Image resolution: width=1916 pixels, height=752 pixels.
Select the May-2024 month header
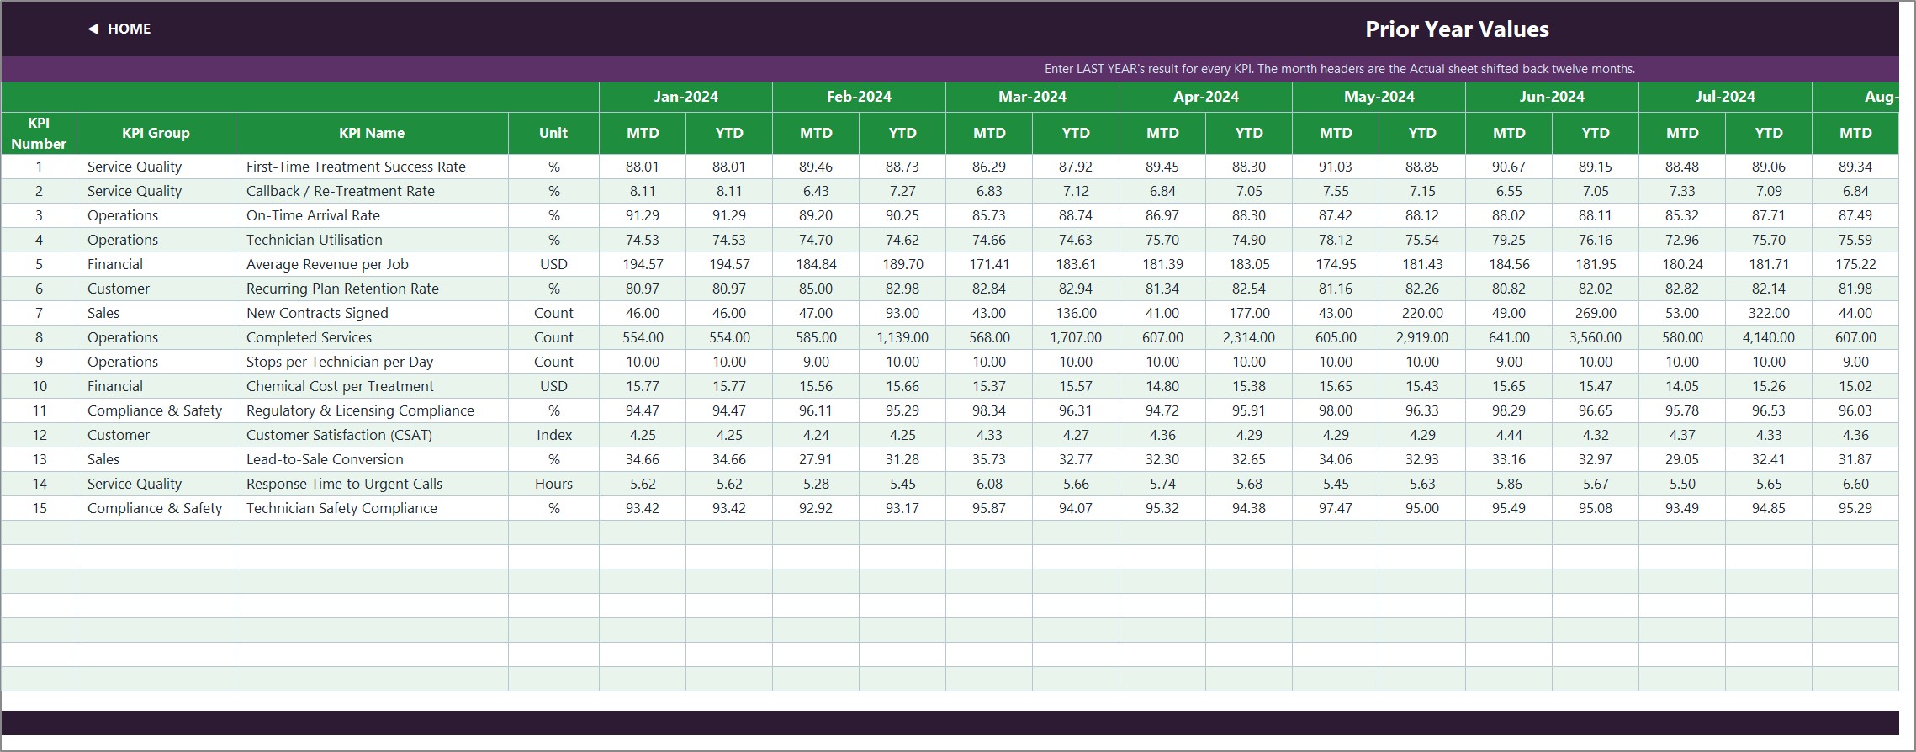coord(1379,97)
